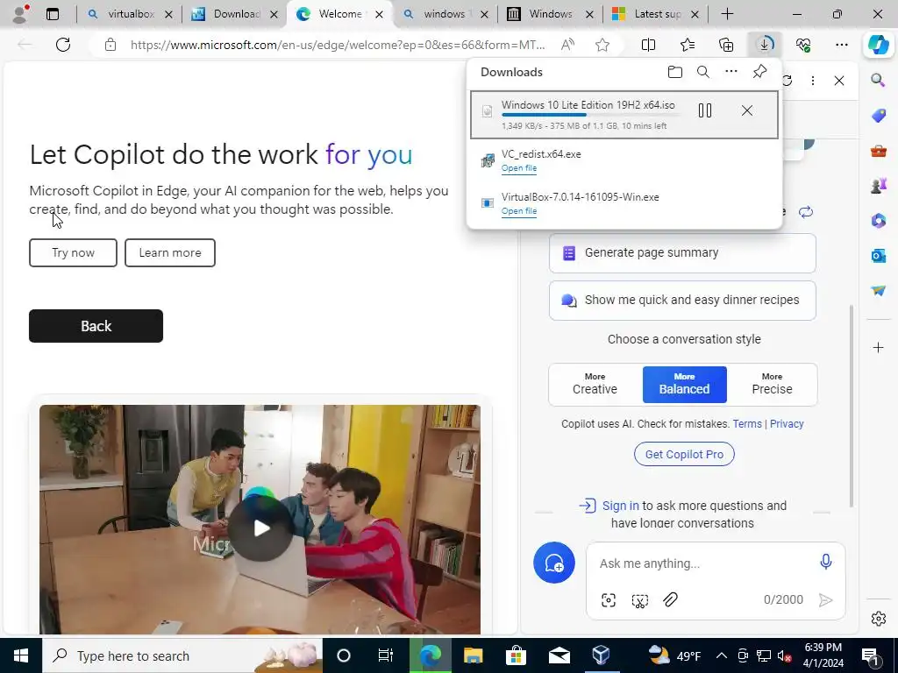Open sidebar settings gear
The height and width of the screenshot is (673, 898).
[878, 619]
